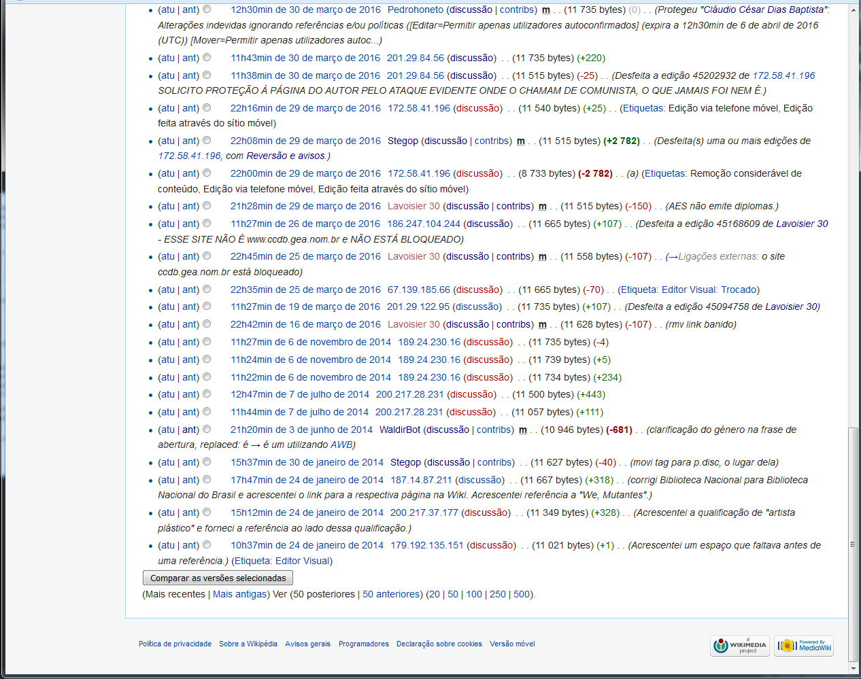Select radio button for 10h37min 24 janeiro 2014 revision

(207, 545)
